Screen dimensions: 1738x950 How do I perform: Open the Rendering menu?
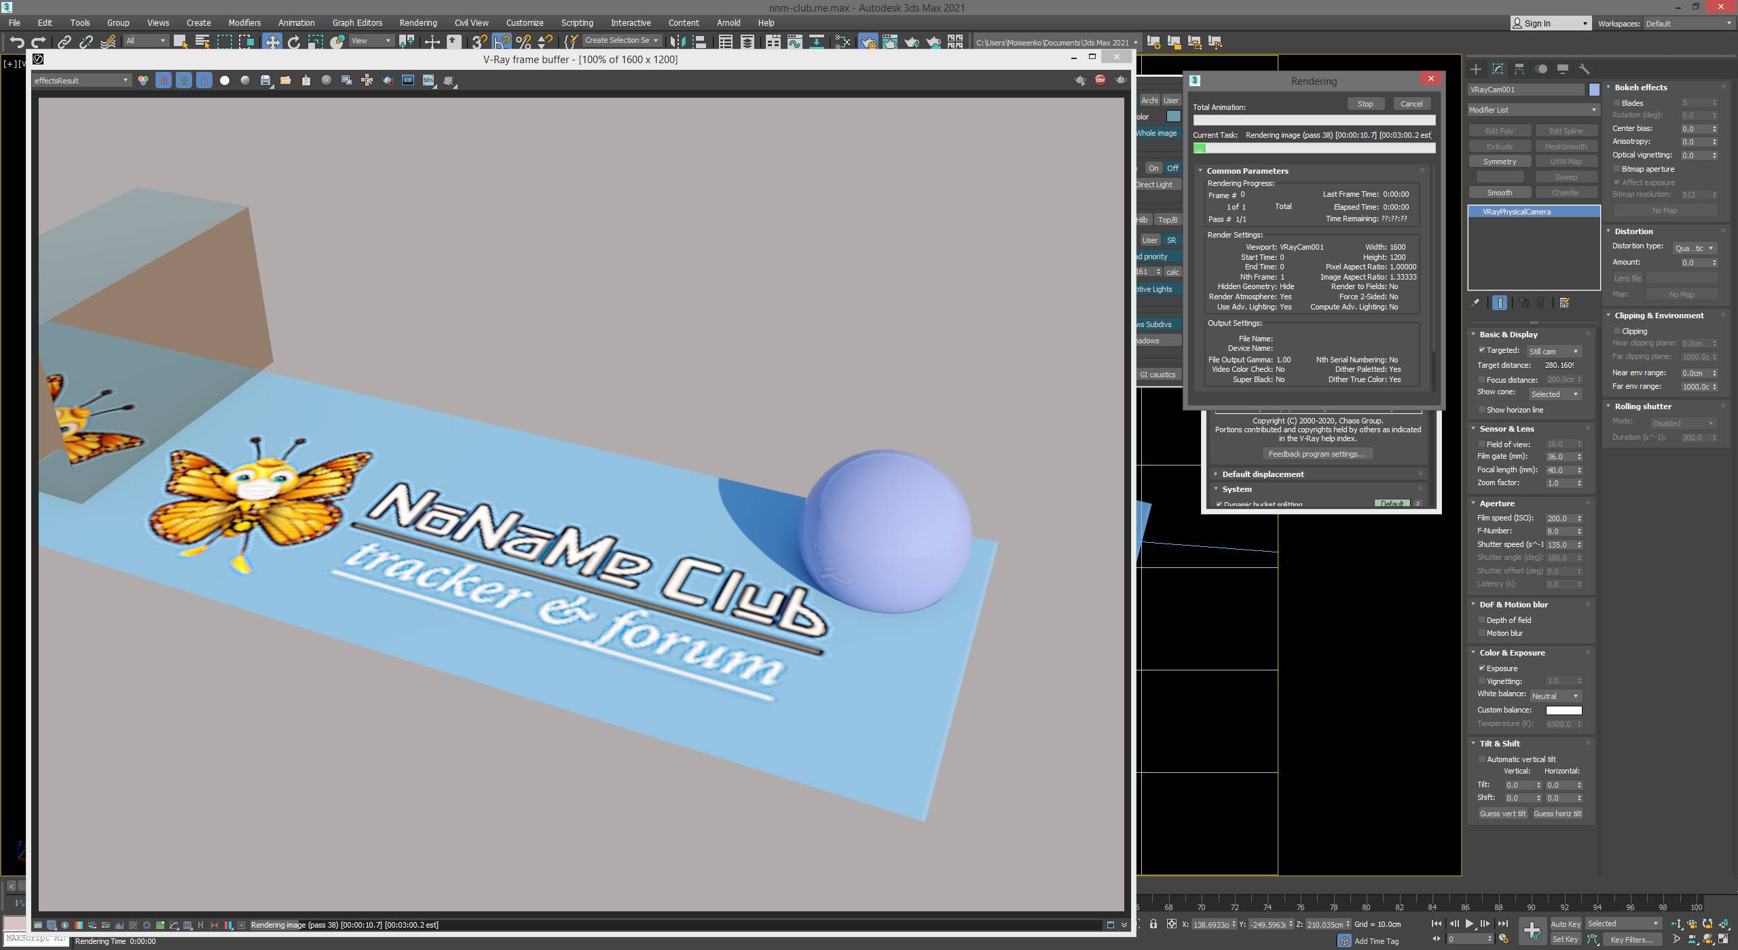point(418,22)
